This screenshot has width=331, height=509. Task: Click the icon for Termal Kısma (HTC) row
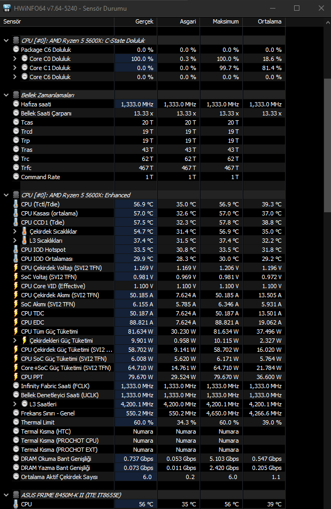pos(16,431)
